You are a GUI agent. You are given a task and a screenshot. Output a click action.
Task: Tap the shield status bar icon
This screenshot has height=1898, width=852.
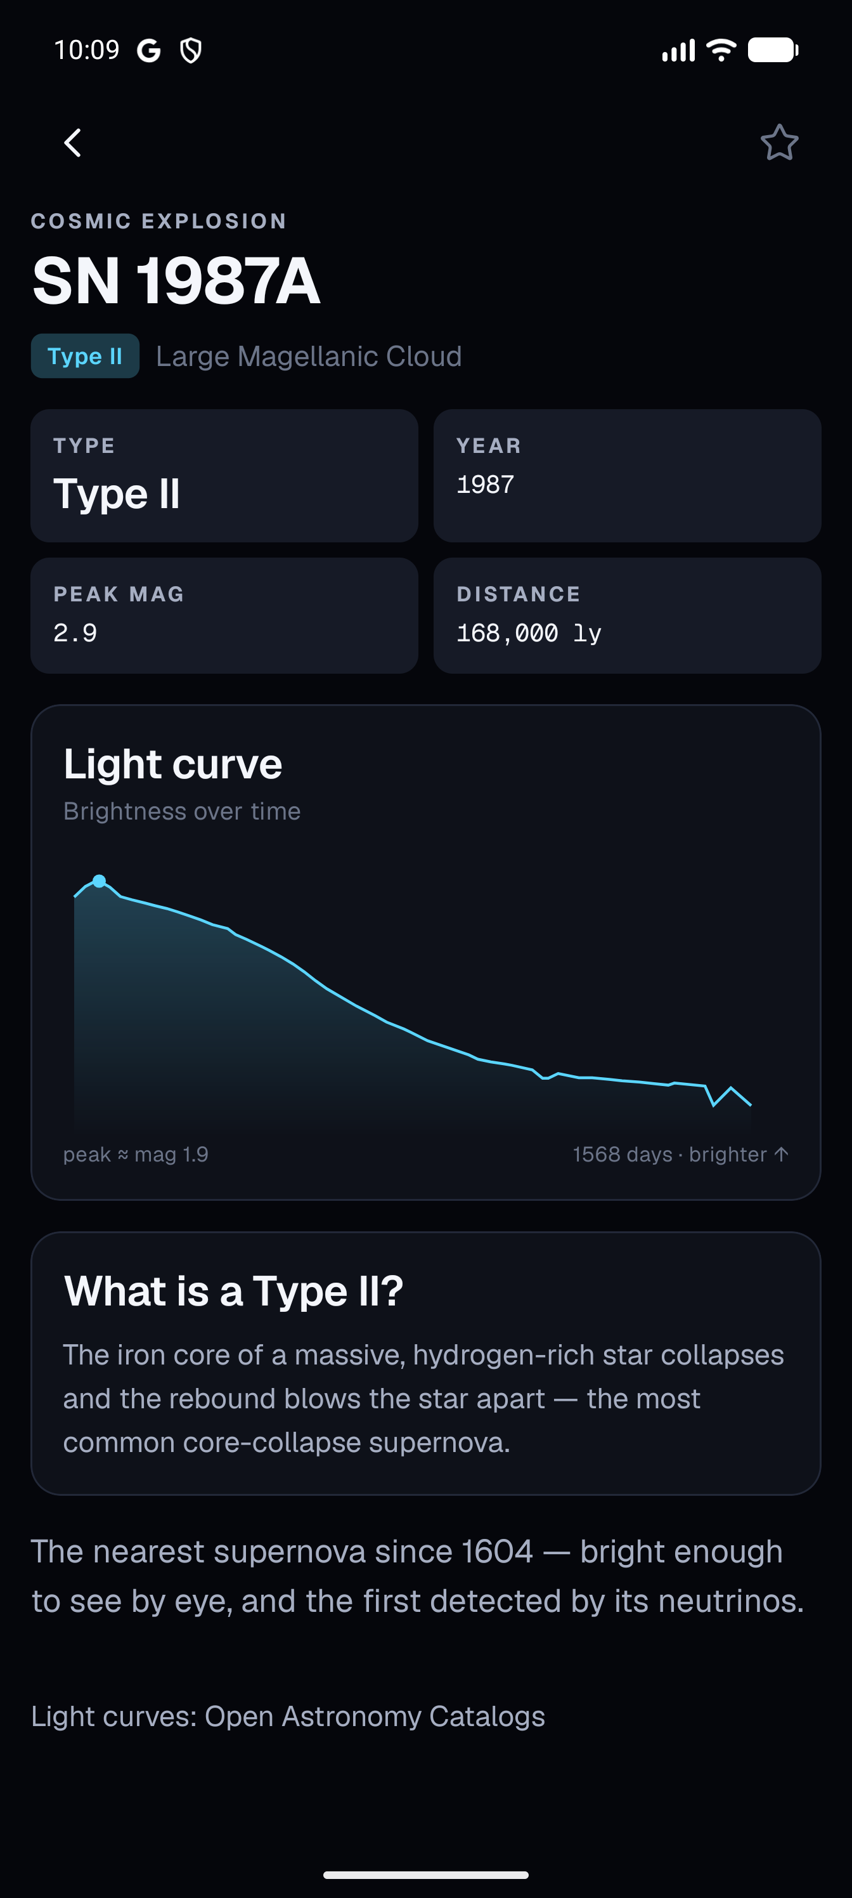point(191,50)
